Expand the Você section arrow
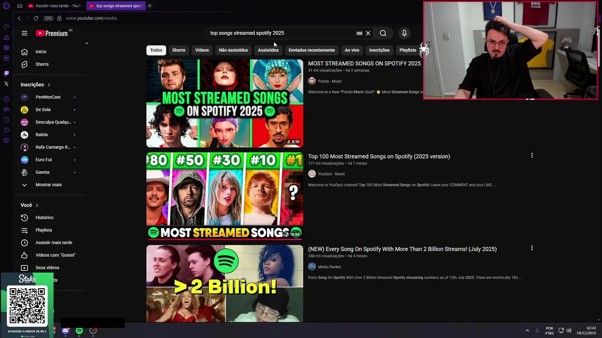This screenshot has width=602, height=338. 37,205
